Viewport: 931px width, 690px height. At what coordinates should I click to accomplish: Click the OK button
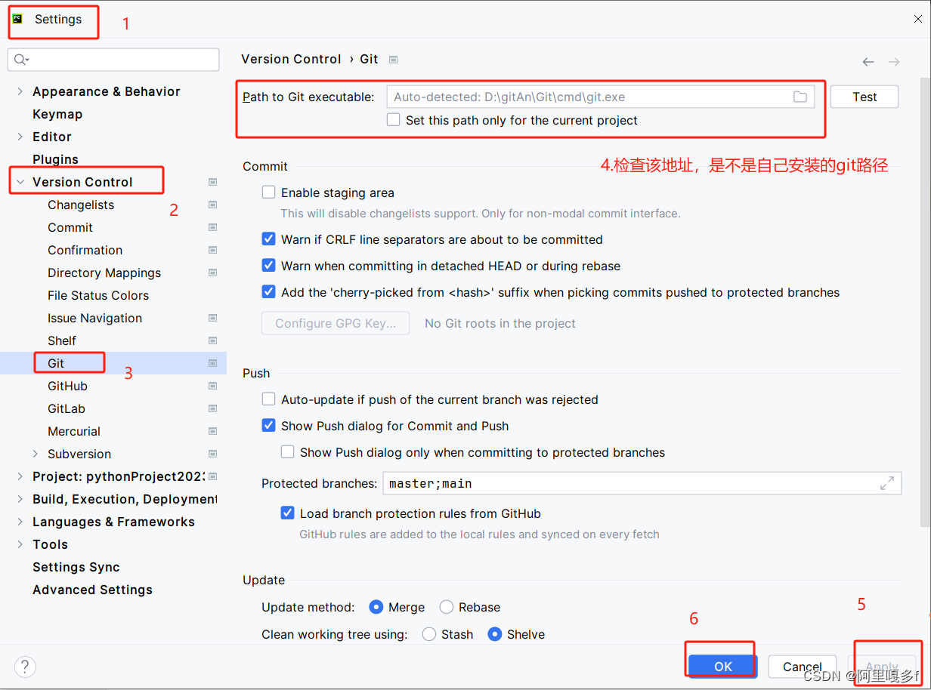click(x=723, y=667)
